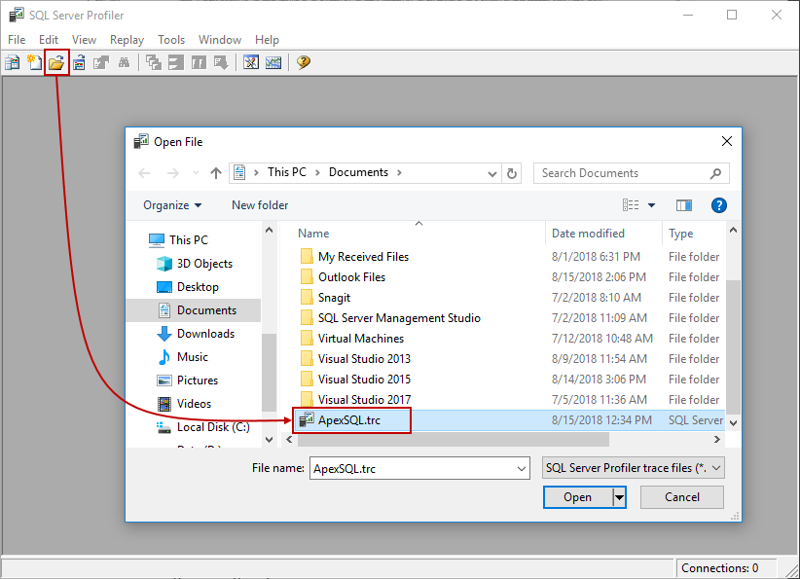Click the blue Help icon in Open File dialog
Image resolution: width=800 pixels, height=579 pixels.
(x=719, y=205)
